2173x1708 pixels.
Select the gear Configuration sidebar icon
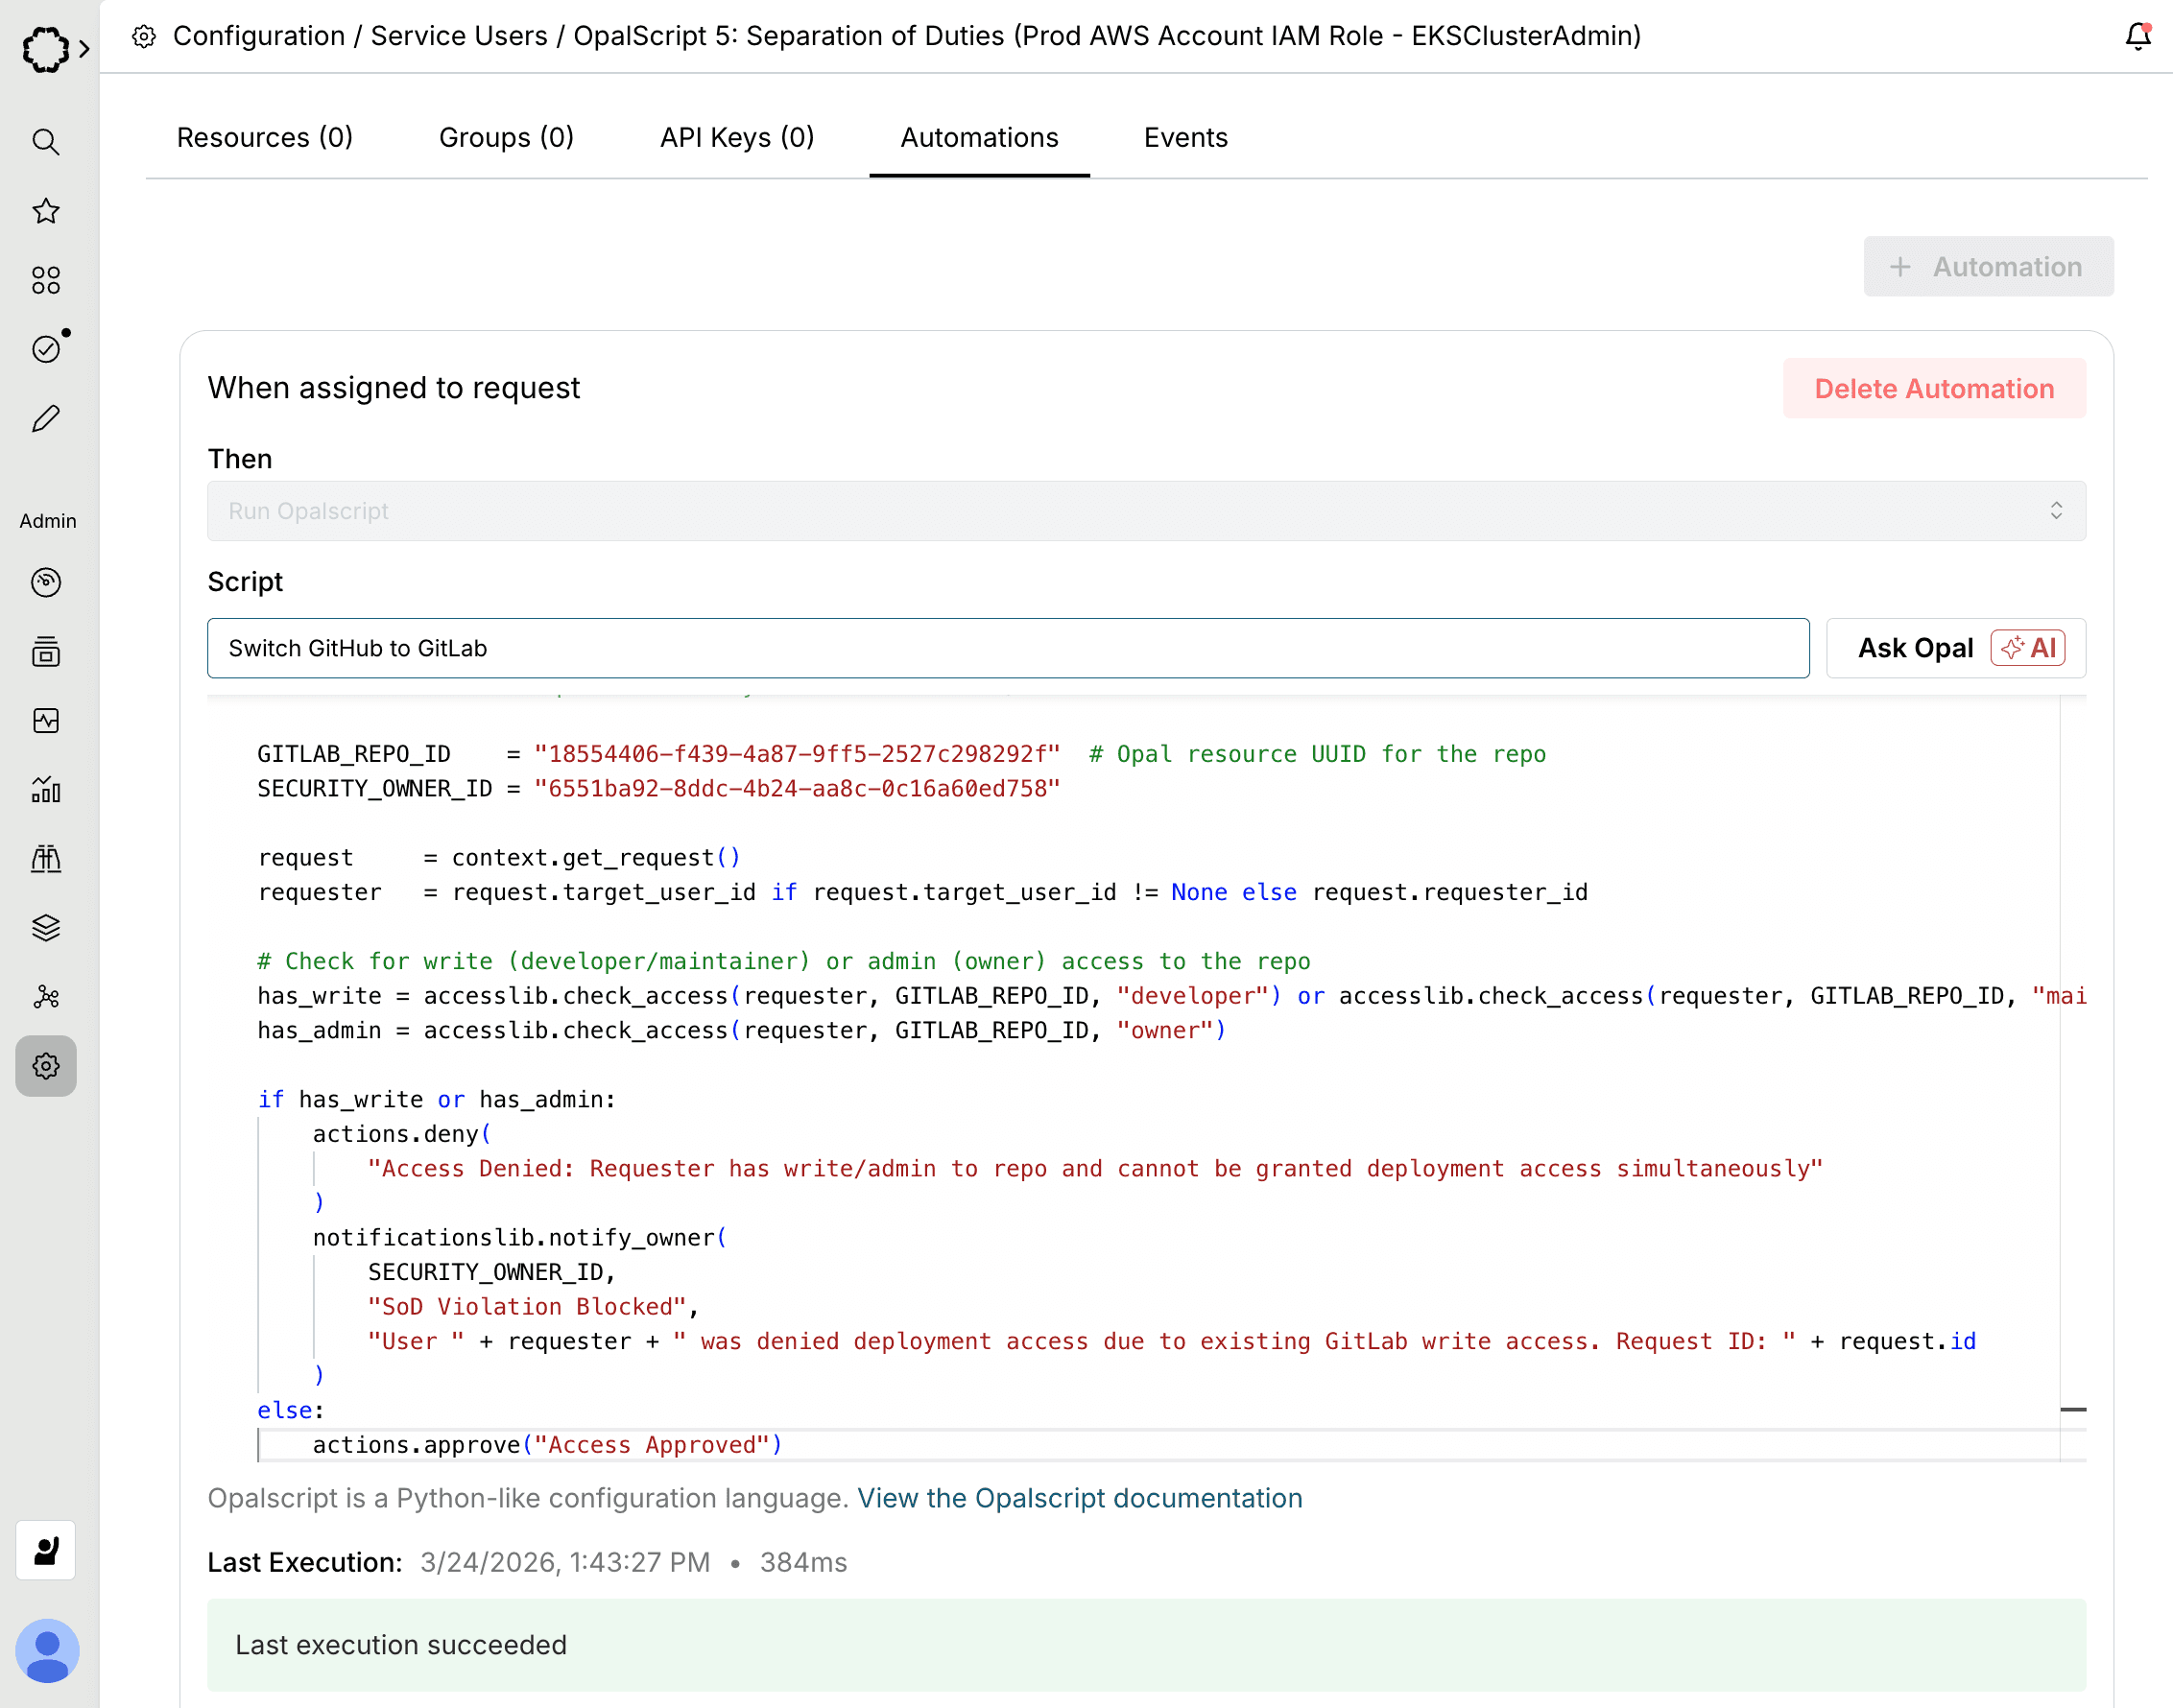tap(46, 1066)
